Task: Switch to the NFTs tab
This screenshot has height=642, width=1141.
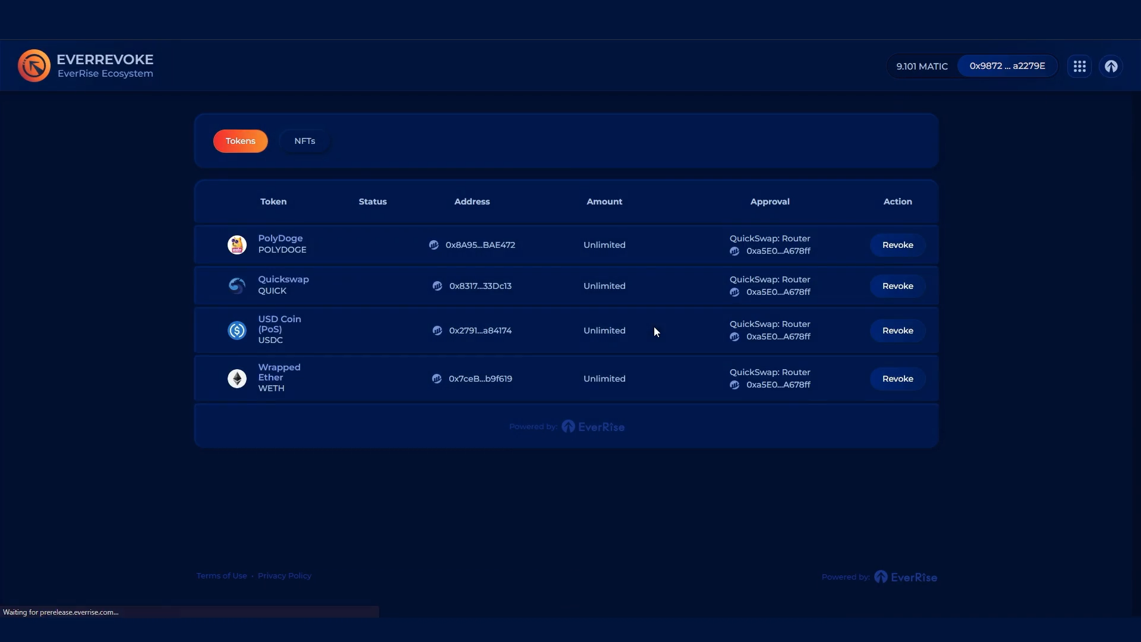Action: coord(305,141)
